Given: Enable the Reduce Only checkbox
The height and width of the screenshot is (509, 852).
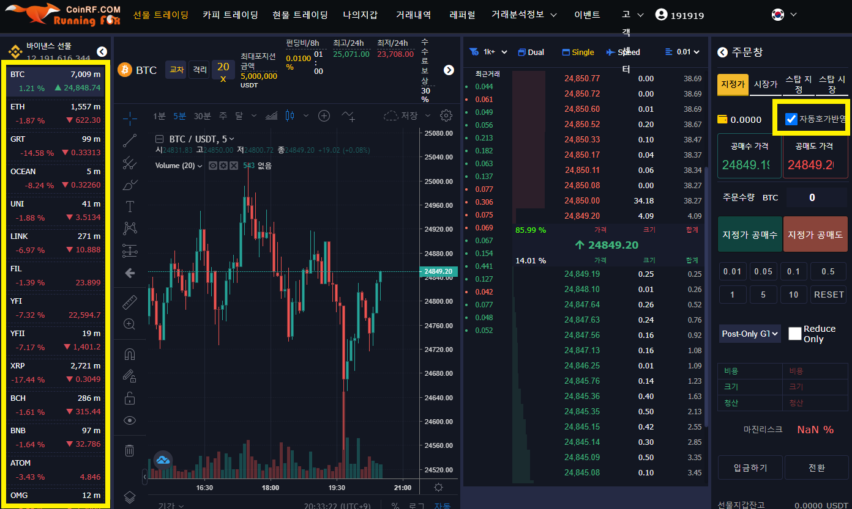Looking at the screenshot, I should click(795, 334).
